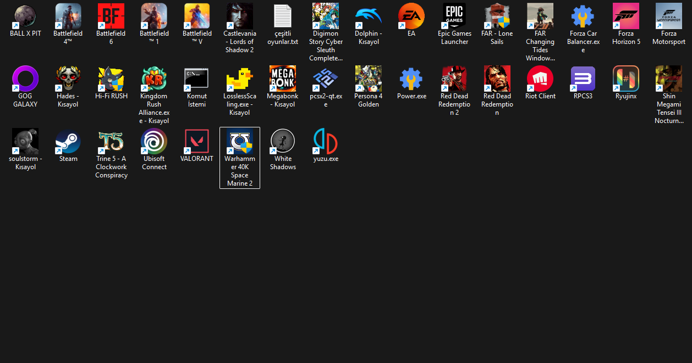Select the Red Dead Redemption 2 icon
The width and height of the screenshot is (692, 363).
(x=454, y=79)
